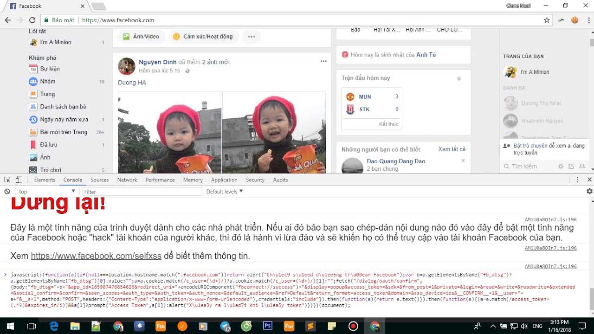Click the DevTools inspect element picker icon
594x334 pixels.
coord(7,180)
